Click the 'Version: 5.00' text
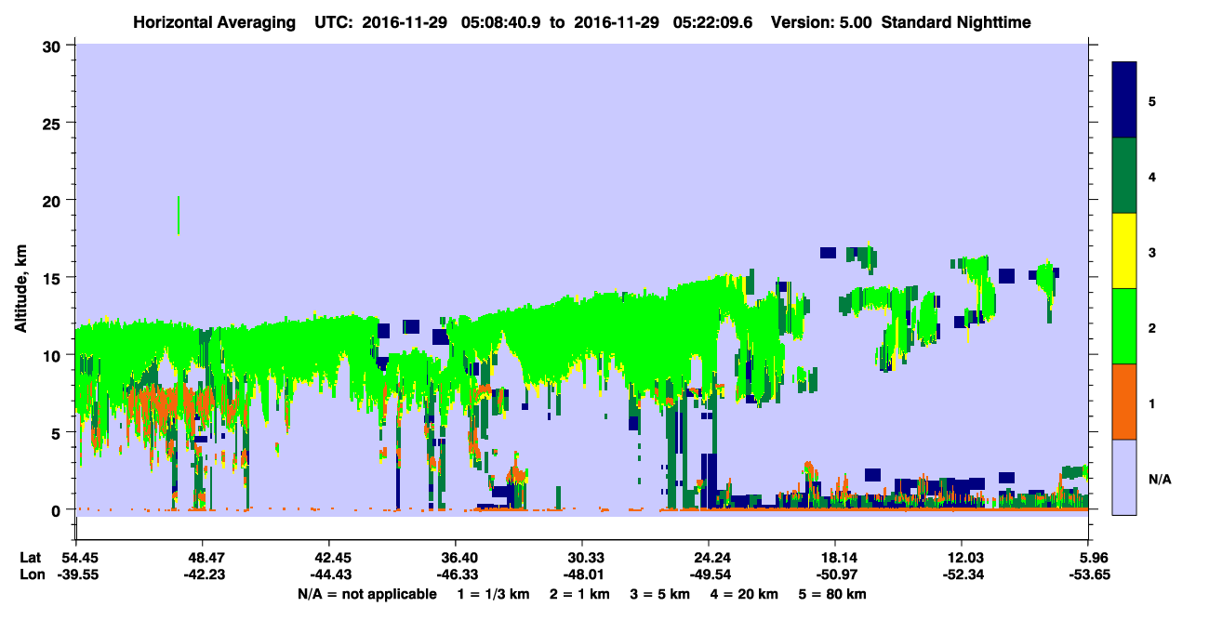1209x620 pixels. tap(820, 22)
